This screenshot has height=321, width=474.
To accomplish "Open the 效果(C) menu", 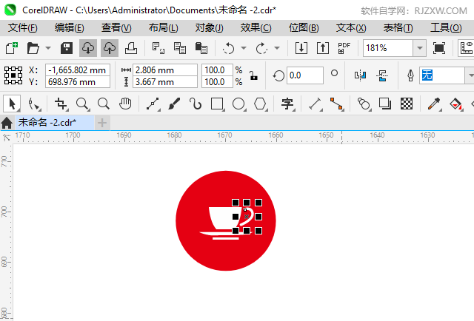I will 256,28.
